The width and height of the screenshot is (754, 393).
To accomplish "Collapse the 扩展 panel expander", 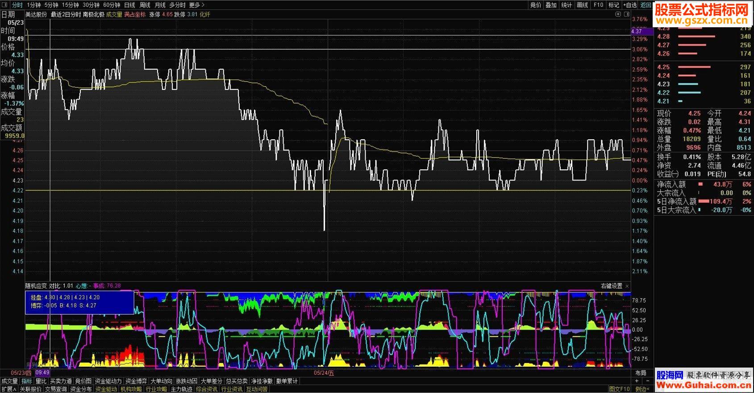I will 8,389.
